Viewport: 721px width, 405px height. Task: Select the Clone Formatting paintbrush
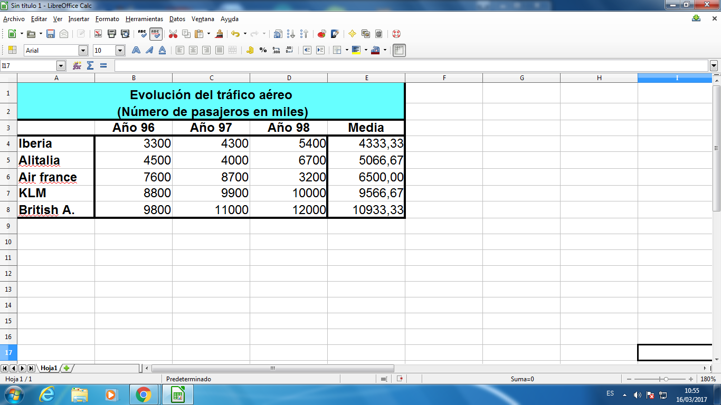[x=219, y=34]
